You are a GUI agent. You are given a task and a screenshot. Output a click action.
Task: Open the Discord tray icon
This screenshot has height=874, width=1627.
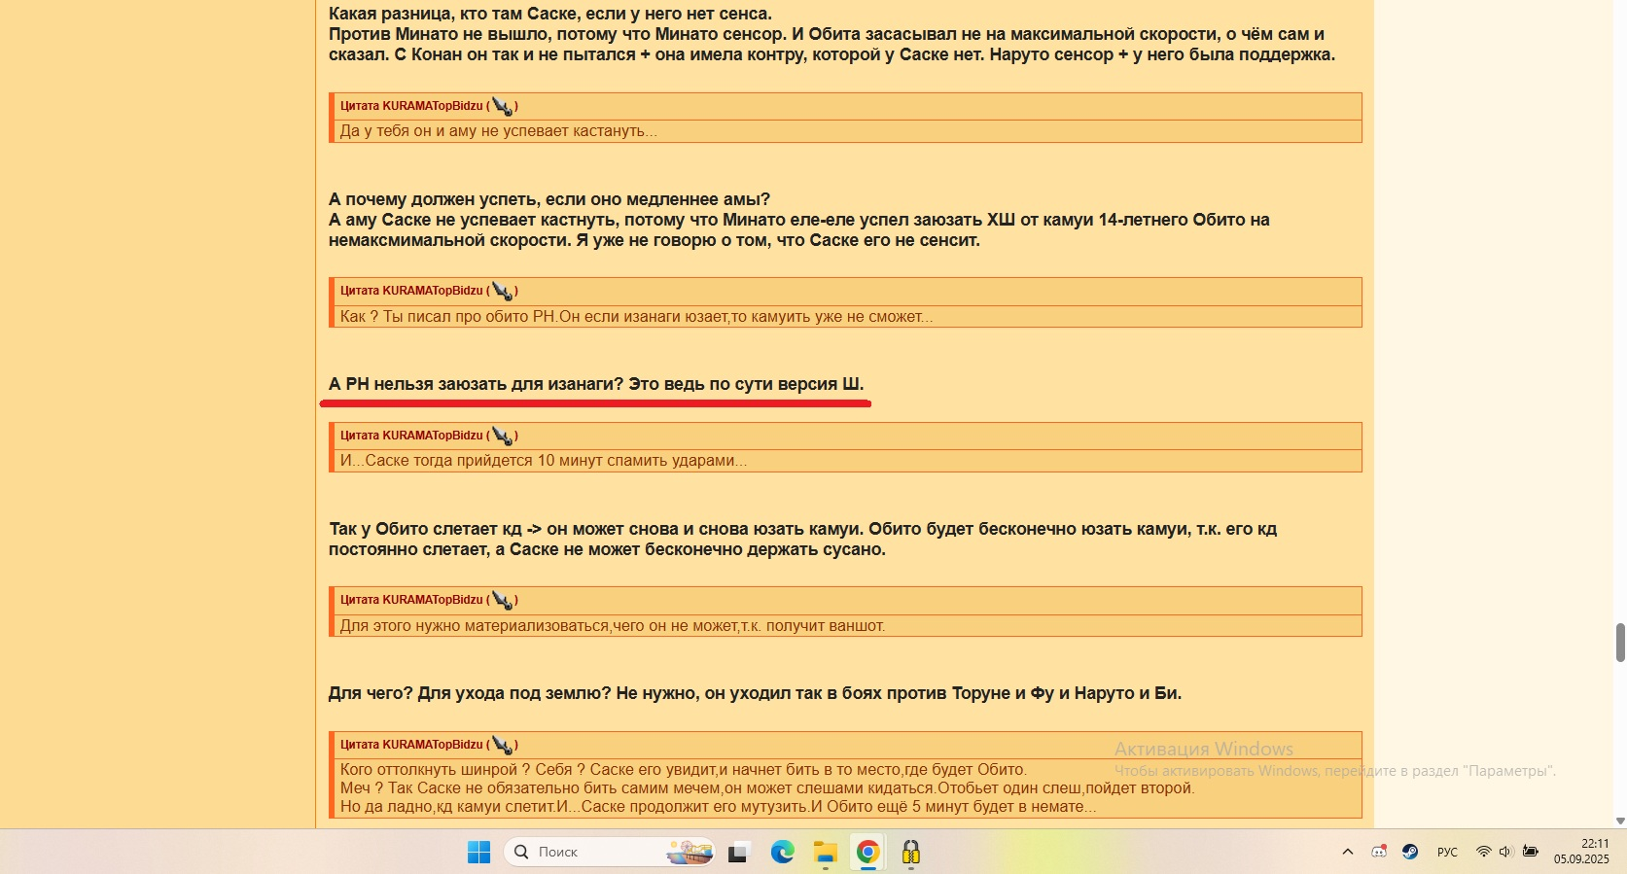click(x=1379, y=852)
